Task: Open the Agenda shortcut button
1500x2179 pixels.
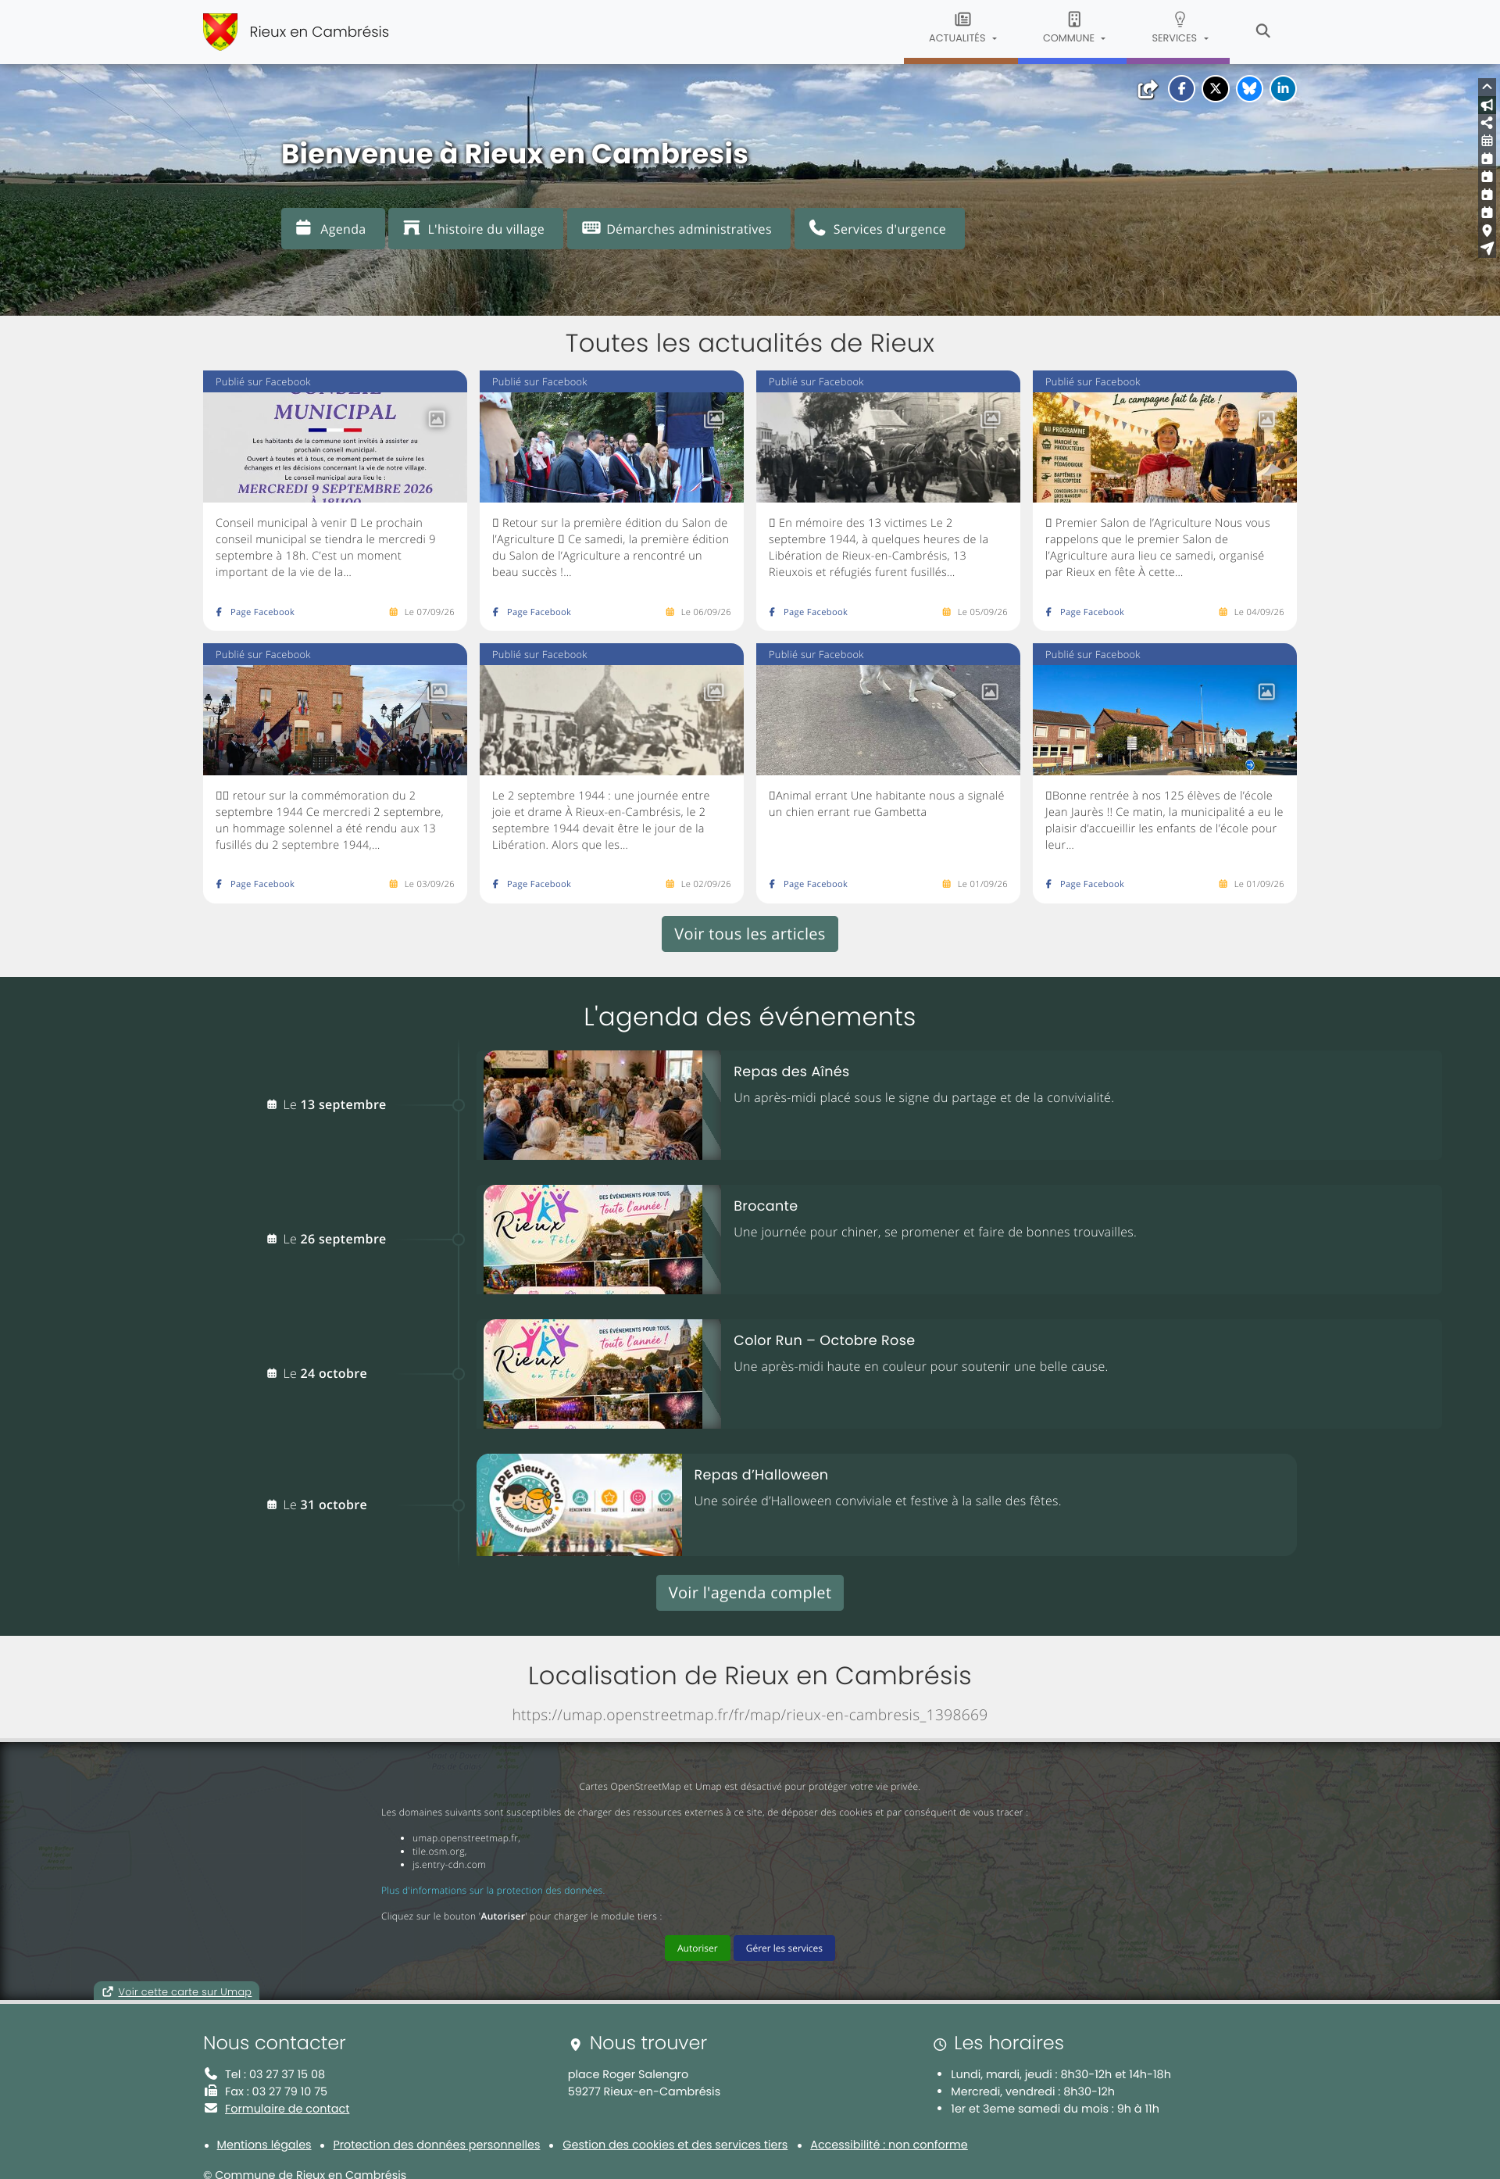Action: [332, 228]
